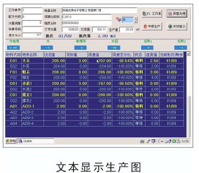Expand hidden tray icons chevron
Screen dimensions: 199x173
click(162, 141)
